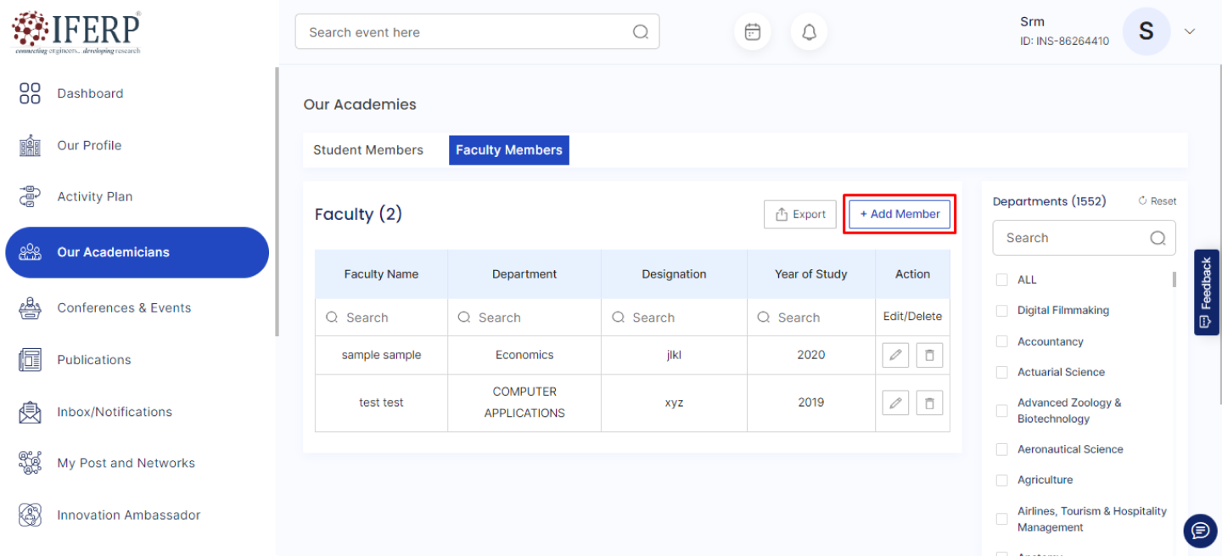Open the calendar icon in header

coord(752,32)
